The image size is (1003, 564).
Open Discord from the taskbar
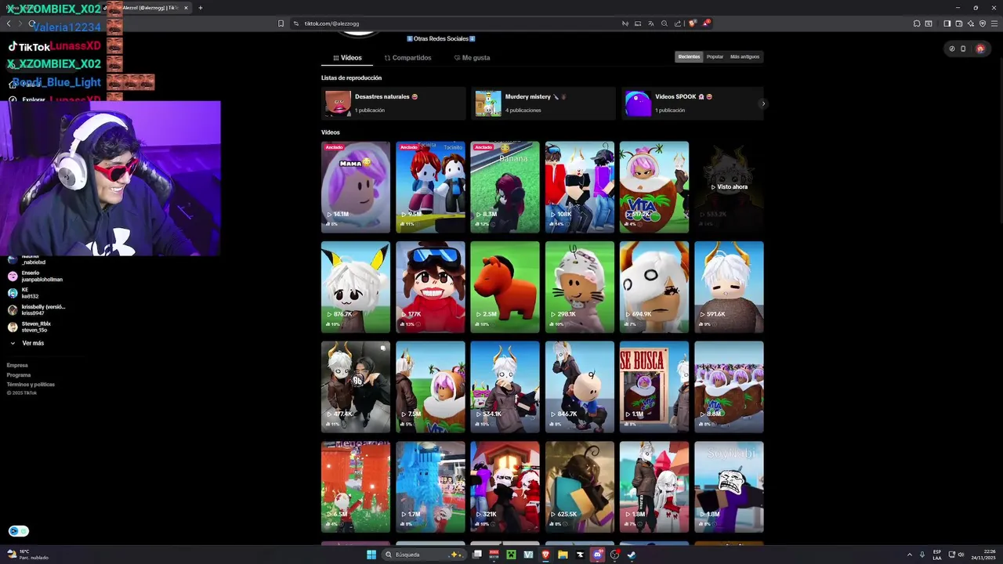598,555
